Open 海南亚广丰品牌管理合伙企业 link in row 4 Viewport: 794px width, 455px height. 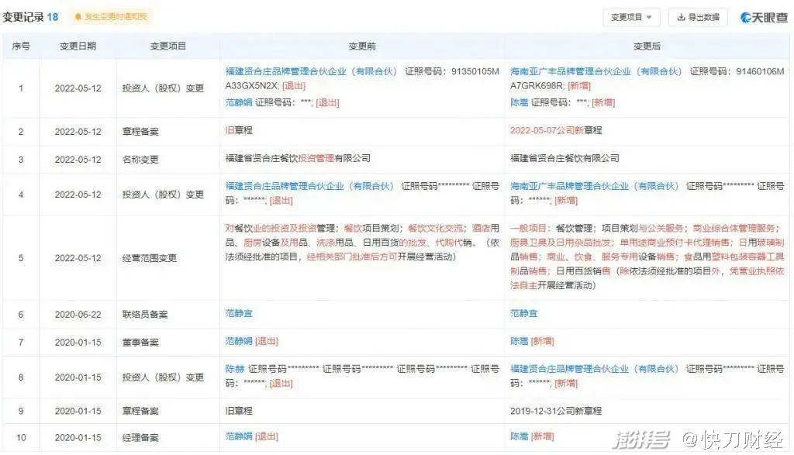click(x=594, y=186)
